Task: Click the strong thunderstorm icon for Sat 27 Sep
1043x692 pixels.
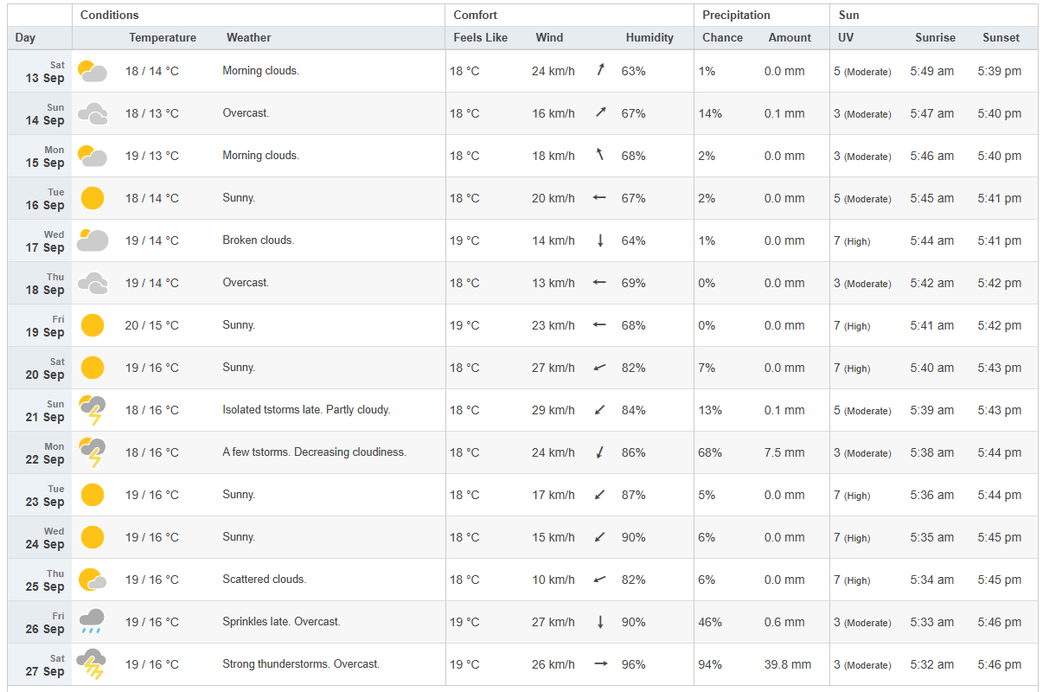Action: pos(92,664)
